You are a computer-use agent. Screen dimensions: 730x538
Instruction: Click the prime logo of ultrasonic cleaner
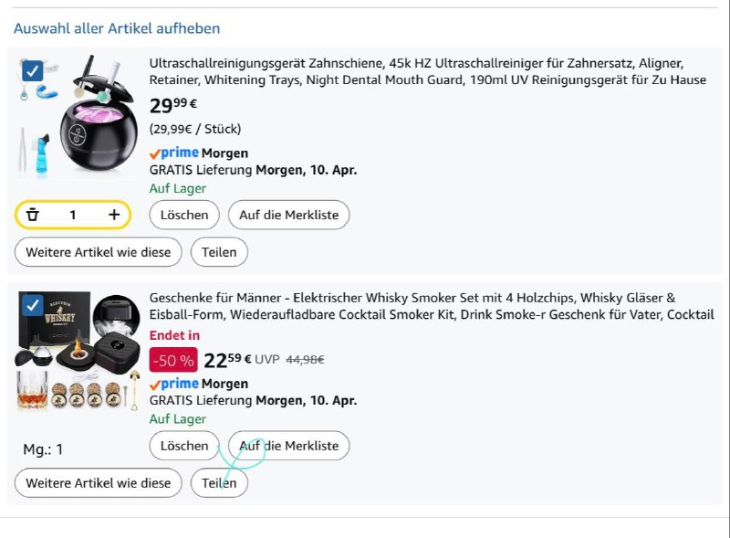(173, 153)
